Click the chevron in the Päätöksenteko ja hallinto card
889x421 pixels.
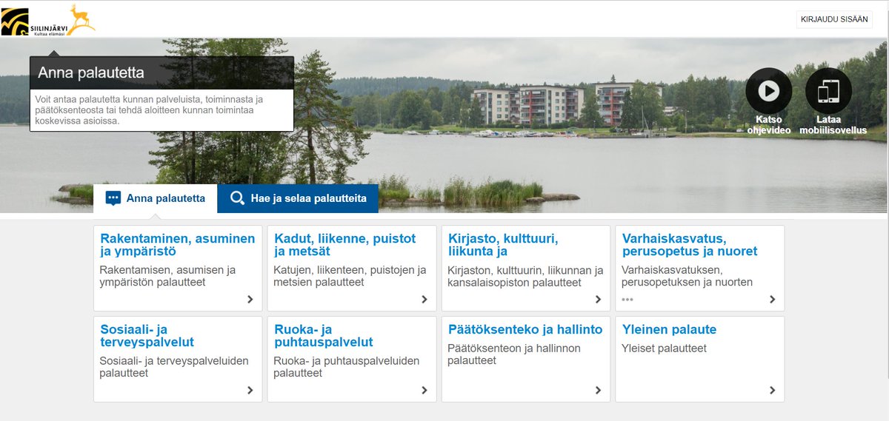pos(599,391)
